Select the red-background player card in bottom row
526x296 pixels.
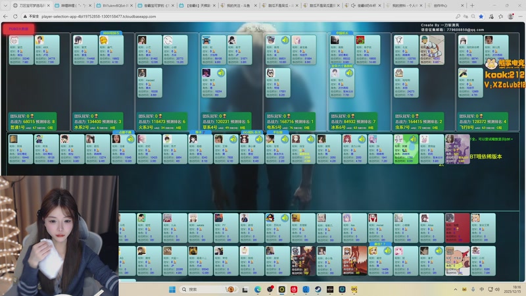pos(457,228)
